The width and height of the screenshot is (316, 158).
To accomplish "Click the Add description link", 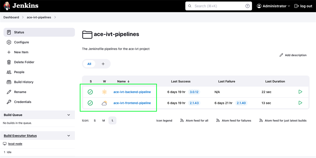I will [x=293, y=55].
